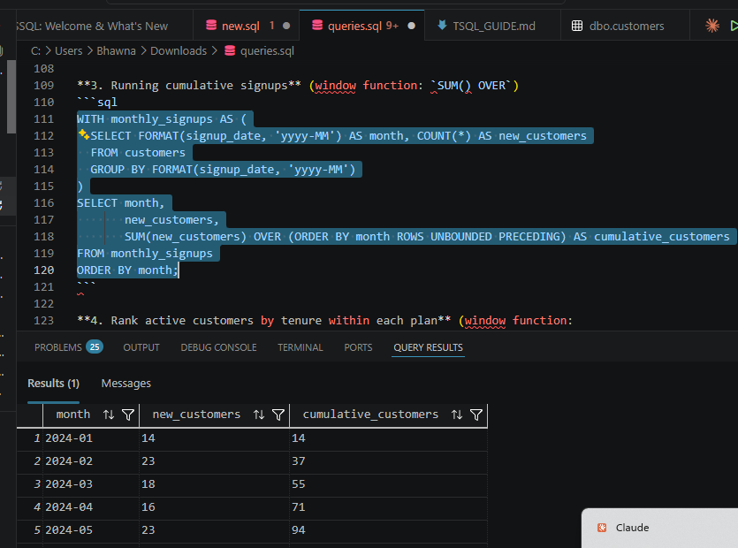This screenshot has width=738, height=548.
Task: Click the Claude logo icon in the popup
Action: click(x=602, y=528)
